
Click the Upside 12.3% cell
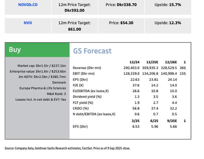point(168,23)
